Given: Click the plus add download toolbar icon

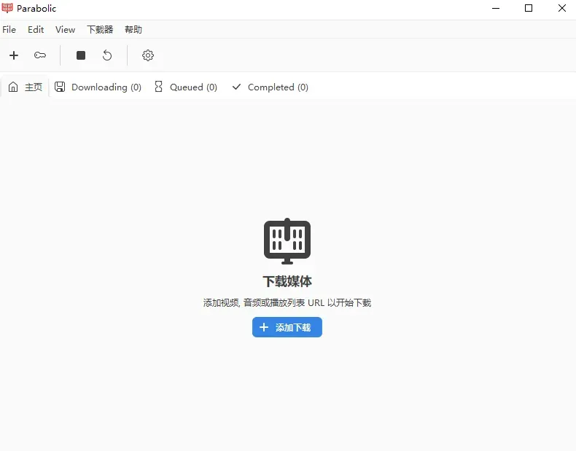Looking at the screenshot, I should (14, 55).
